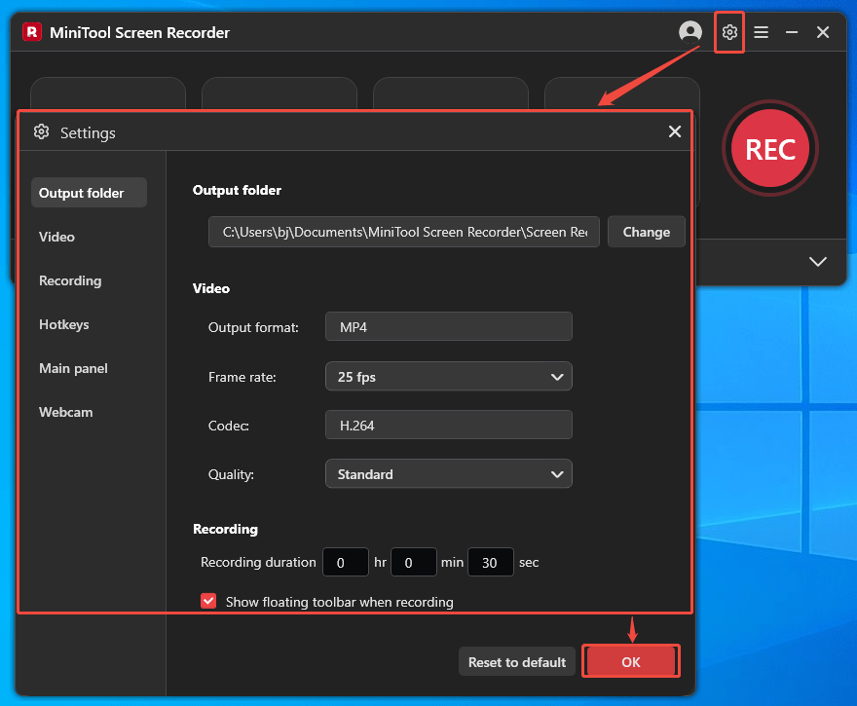Click the 'Quality:' label
Image resolution: width=857 pixels, height=706 pixels.
click(x=231, y=474)
